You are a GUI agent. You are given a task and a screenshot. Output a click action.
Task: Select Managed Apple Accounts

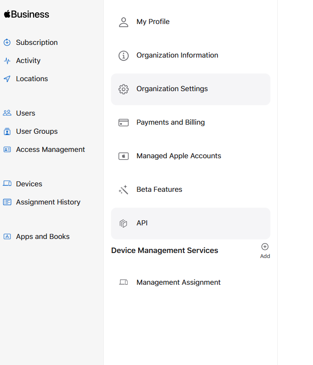(178, 156)
